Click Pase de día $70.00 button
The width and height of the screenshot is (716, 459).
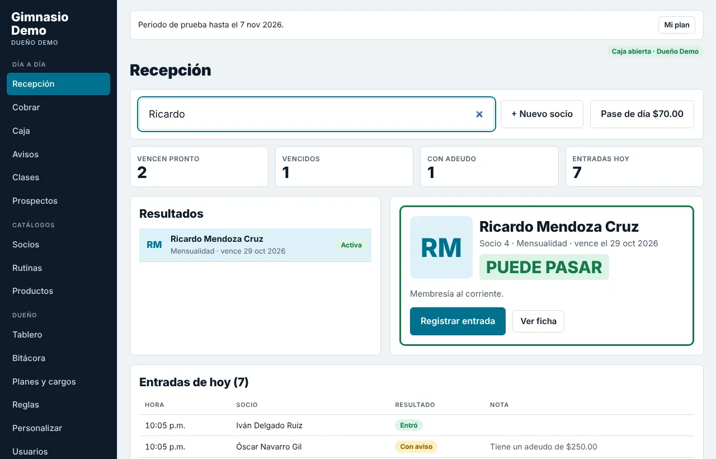click(x=642, y=114)
